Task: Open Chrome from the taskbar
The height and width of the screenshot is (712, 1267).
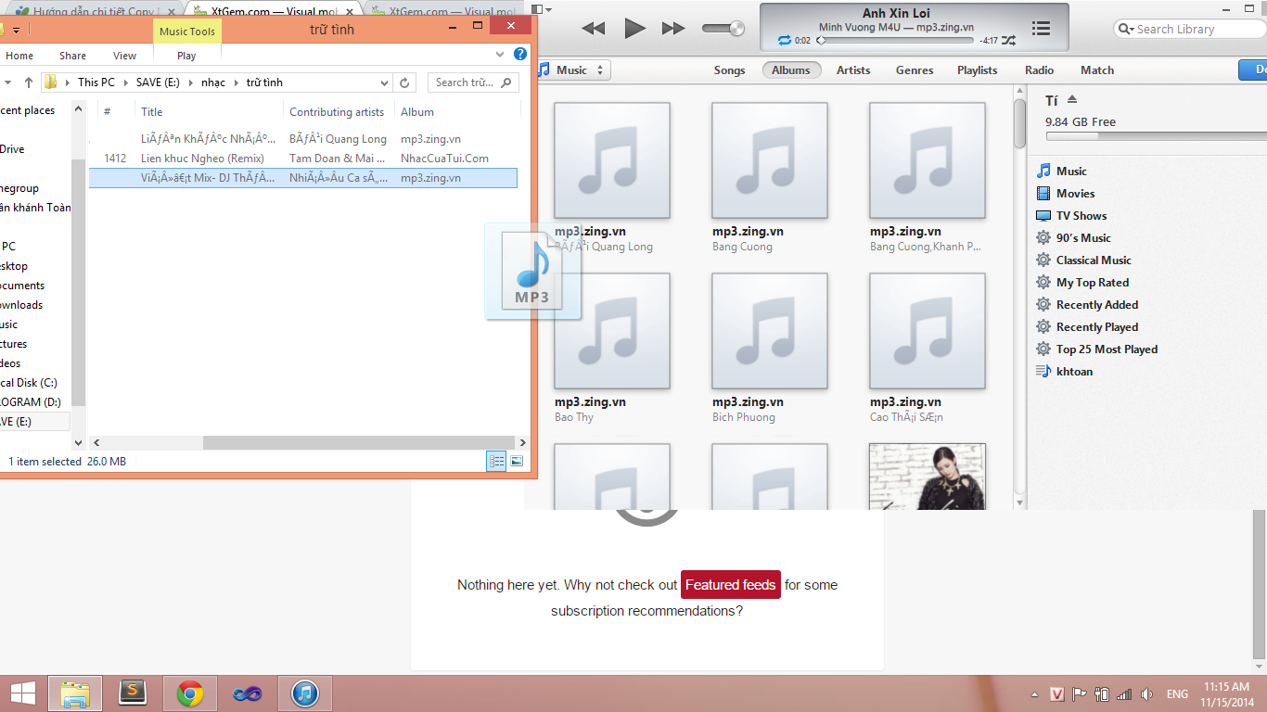Action: 190,693
